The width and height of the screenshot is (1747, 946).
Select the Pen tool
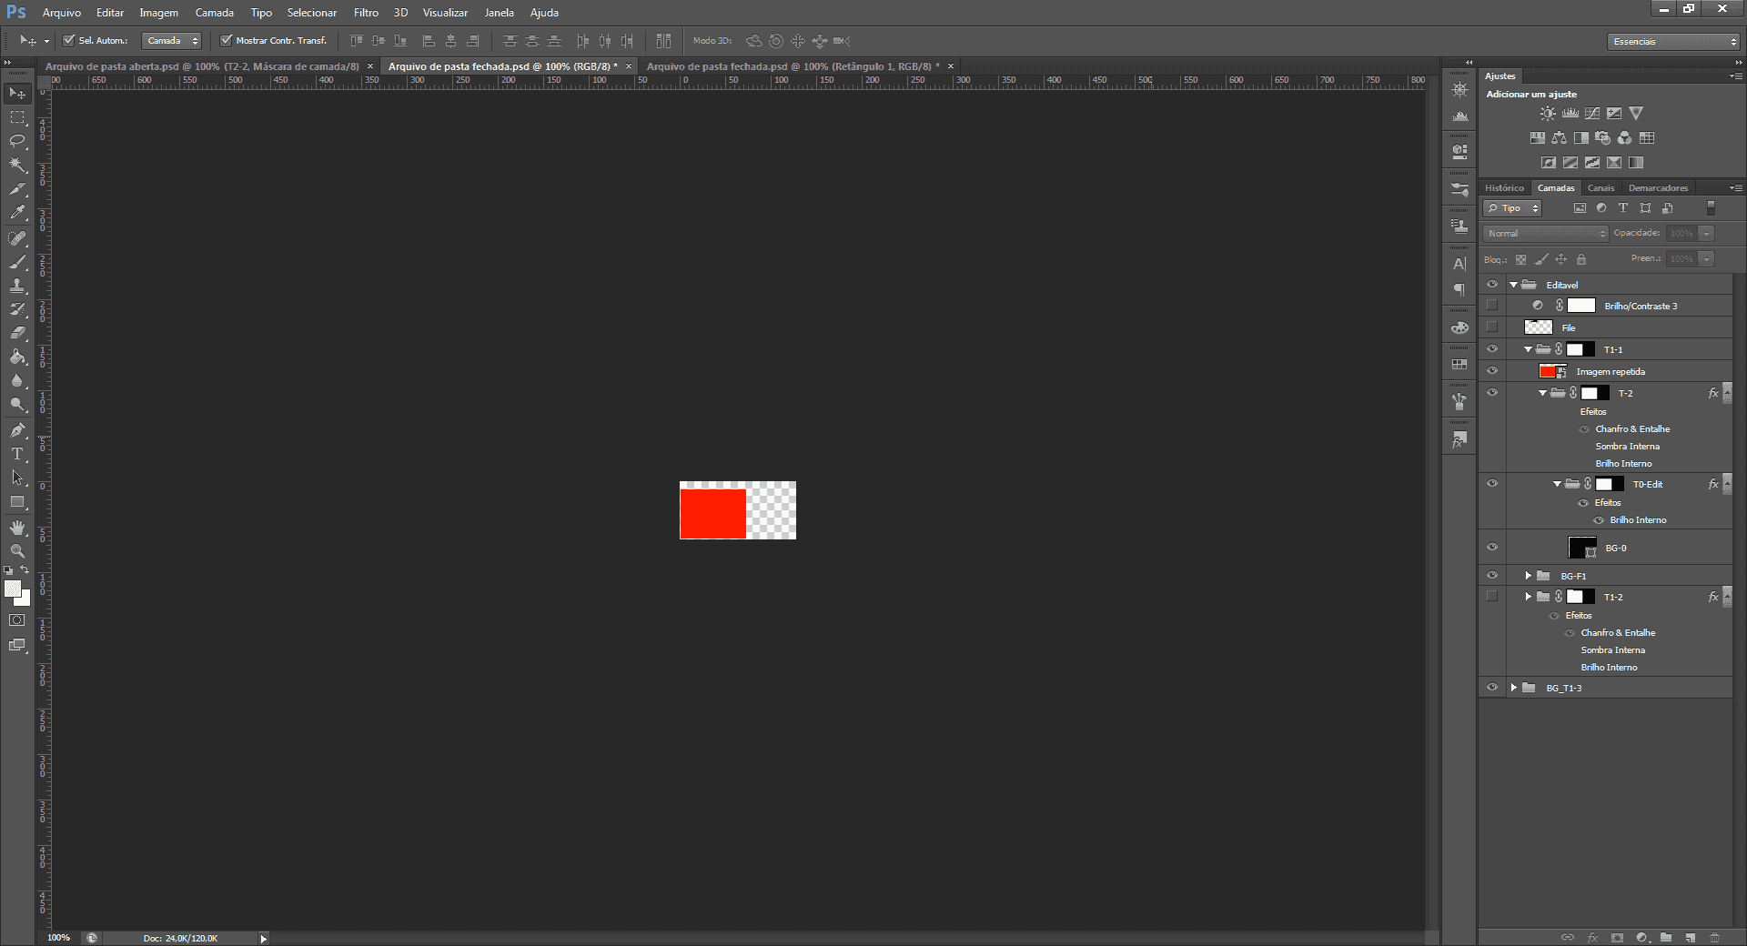click(17, 430)
